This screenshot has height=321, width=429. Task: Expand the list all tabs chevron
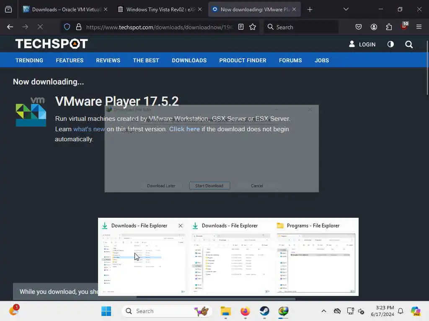pyautogui.click(x=346, y=9)
